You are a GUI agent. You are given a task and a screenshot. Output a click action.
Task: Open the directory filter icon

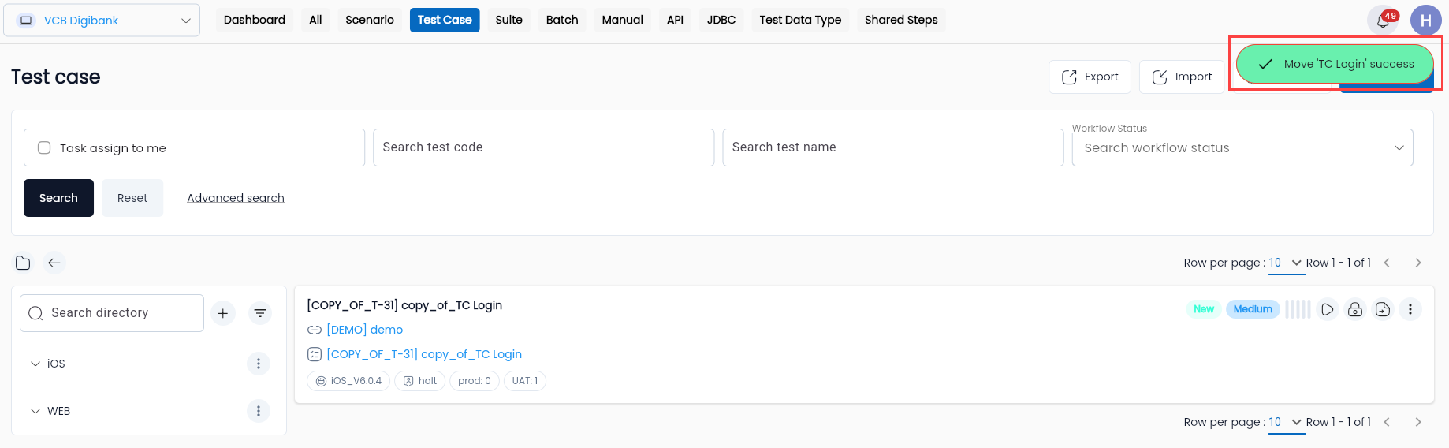(x=260, y=313)
